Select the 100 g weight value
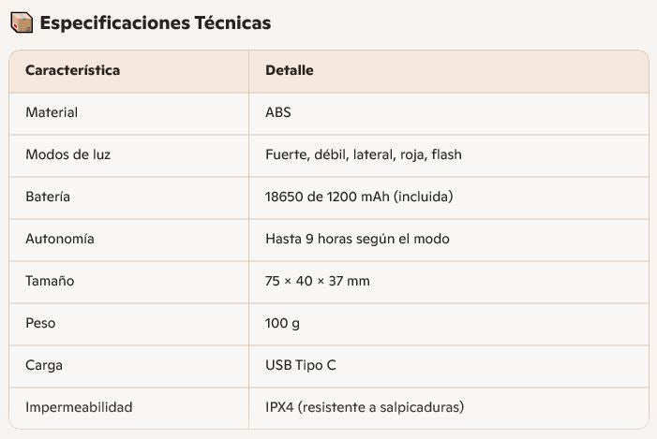This screenshot has height=439, width=657. coord(282,323)
